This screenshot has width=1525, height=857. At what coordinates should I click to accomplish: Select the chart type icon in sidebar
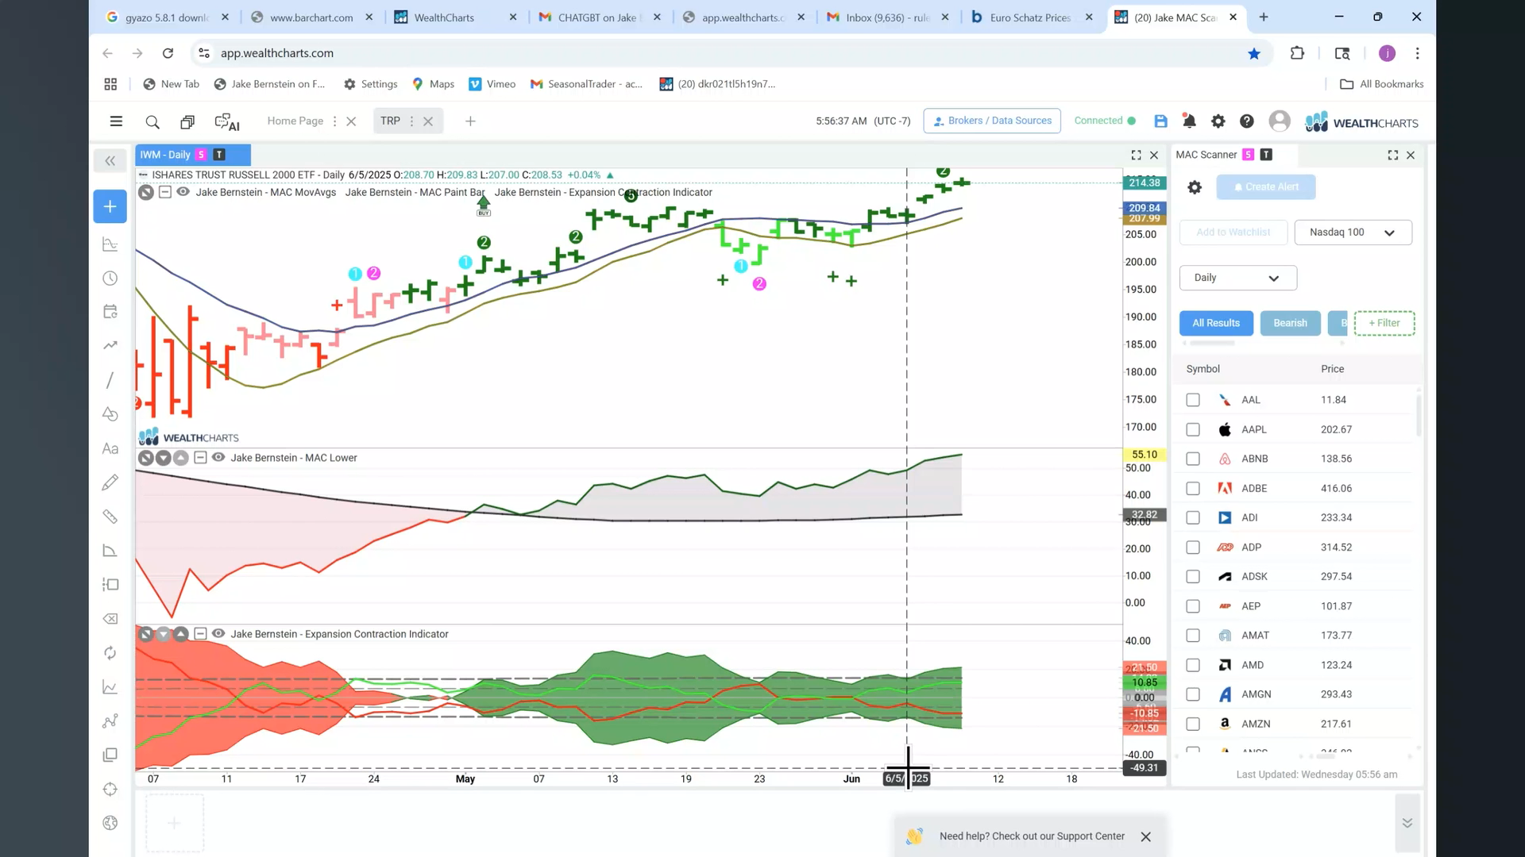pyautogui.click(x=110, y=244)
